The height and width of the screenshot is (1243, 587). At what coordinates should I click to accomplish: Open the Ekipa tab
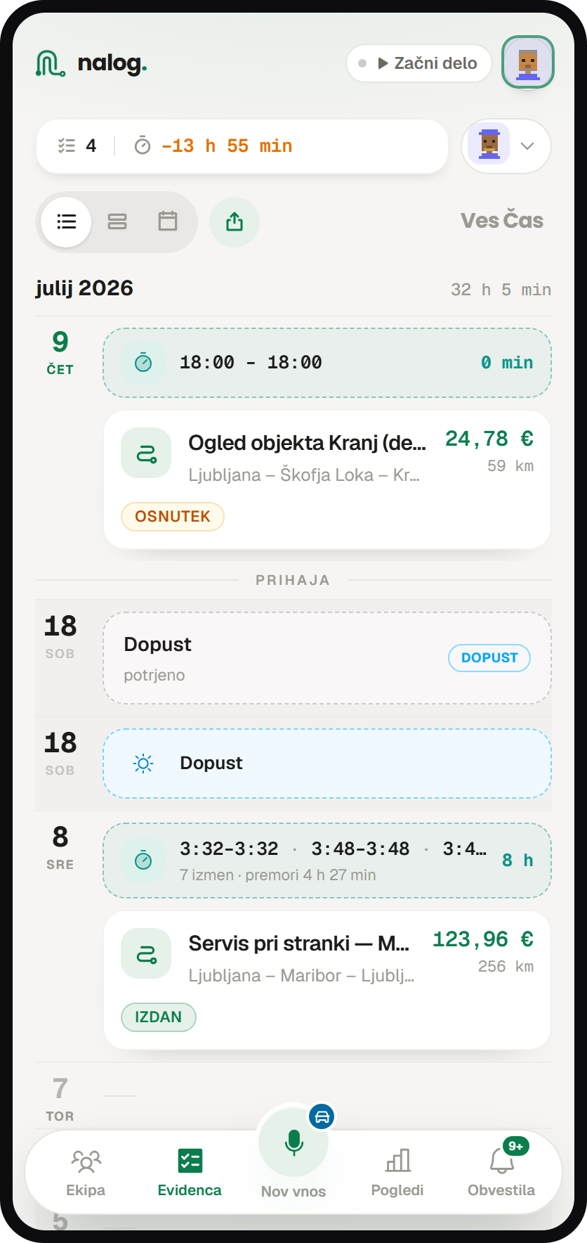[86, 1173]
